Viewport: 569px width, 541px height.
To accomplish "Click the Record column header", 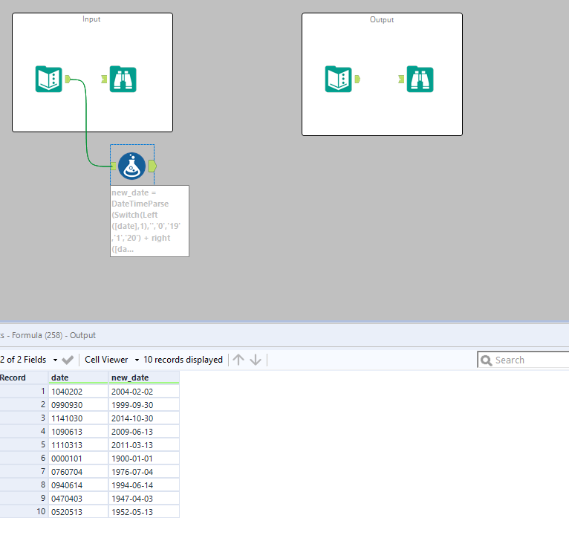I will (x=24, y=378).
